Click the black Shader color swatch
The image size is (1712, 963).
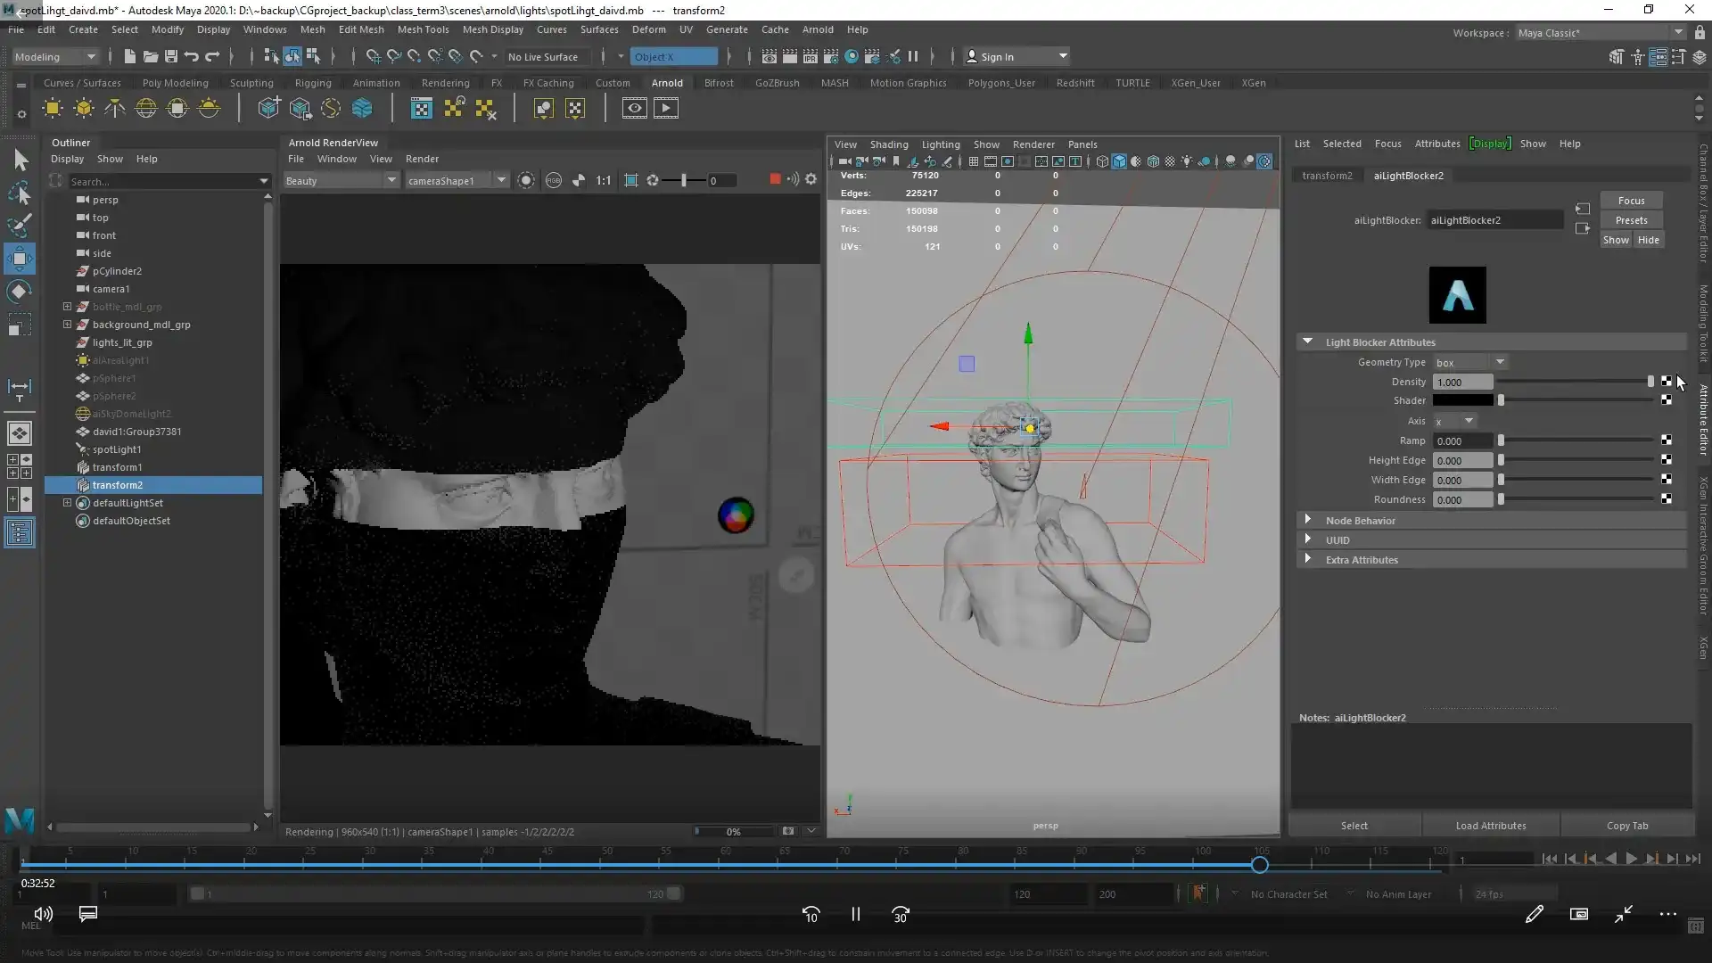(1462, 400)
